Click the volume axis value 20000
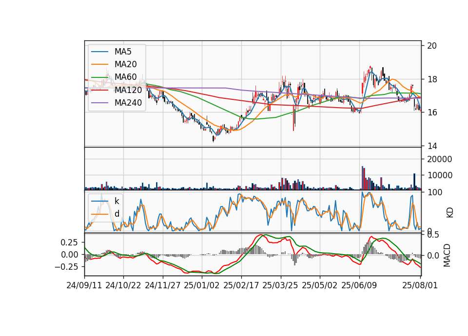Screen dimensions: 468x336 (x=440, y=159)
